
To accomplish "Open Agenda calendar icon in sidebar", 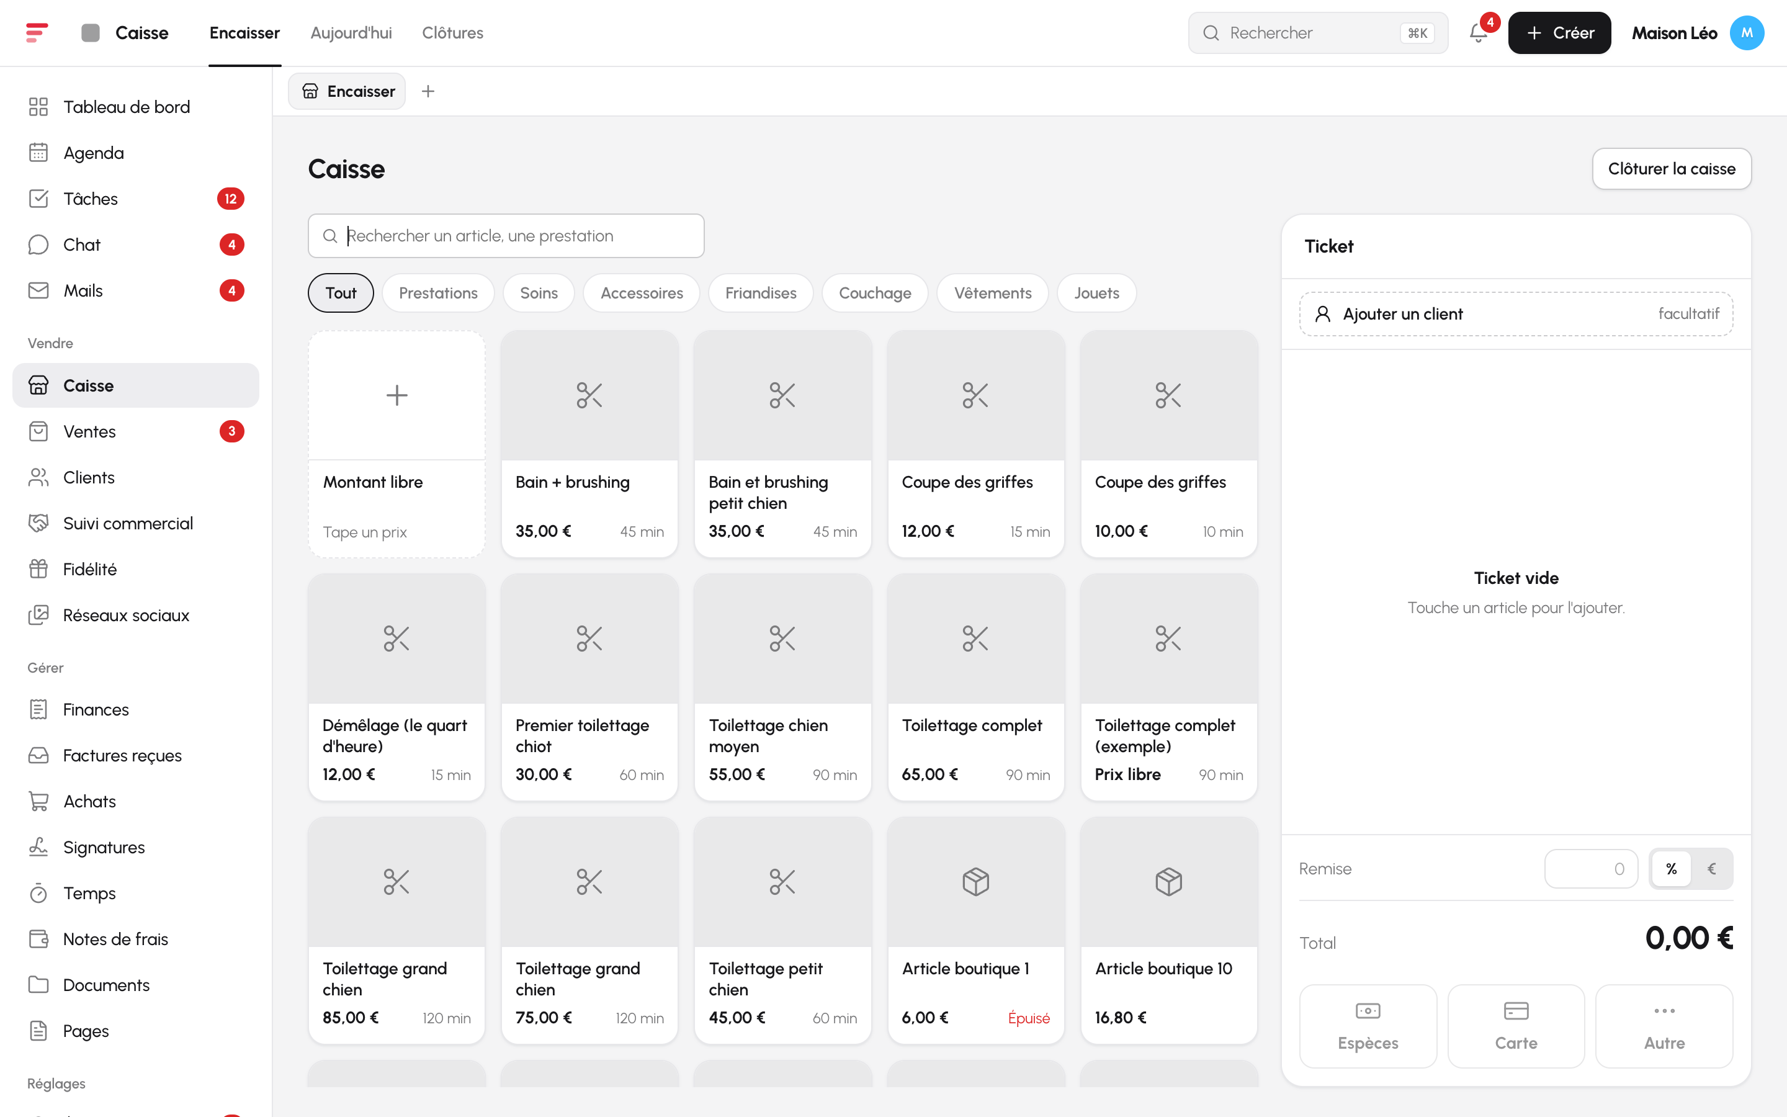I will coord(38,153).
